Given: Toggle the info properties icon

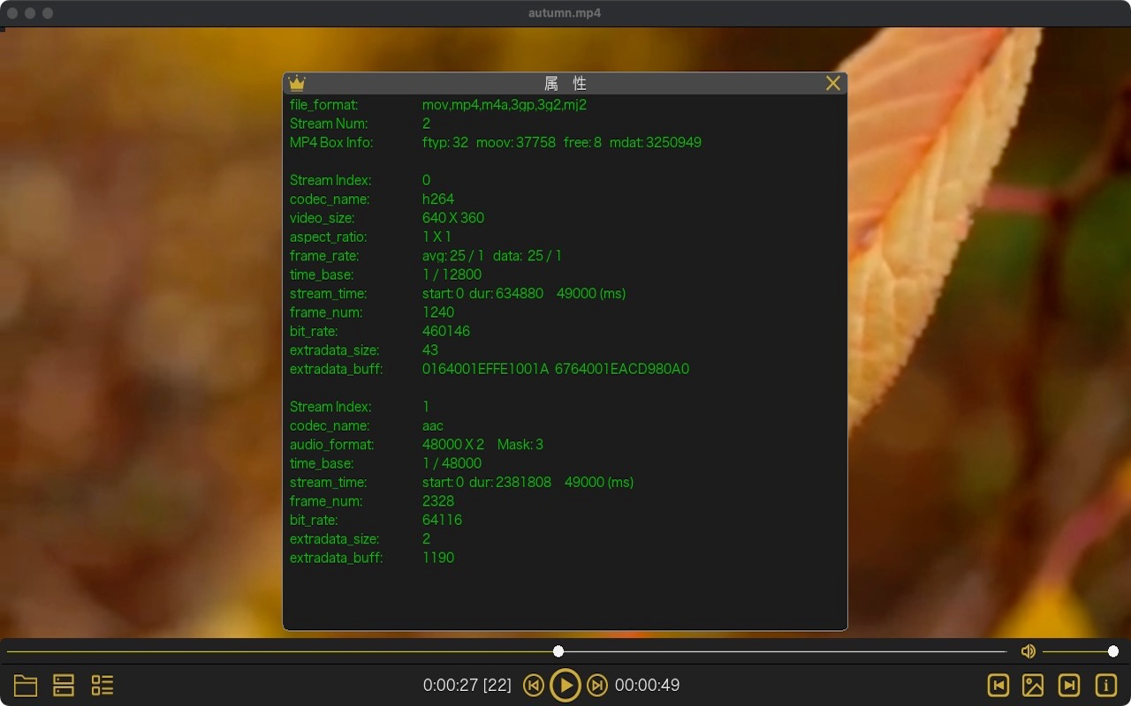Looking at the screenshot, I should (1105, 686).
